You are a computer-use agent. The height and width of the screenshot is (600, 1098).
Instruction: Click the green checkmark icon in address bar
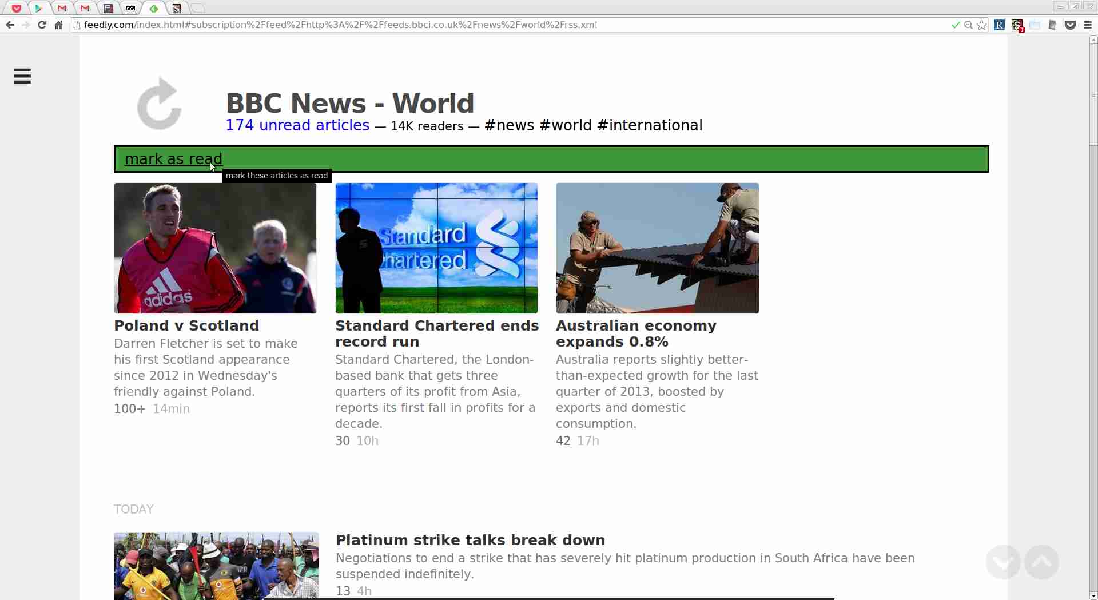[x=955, y=25]
